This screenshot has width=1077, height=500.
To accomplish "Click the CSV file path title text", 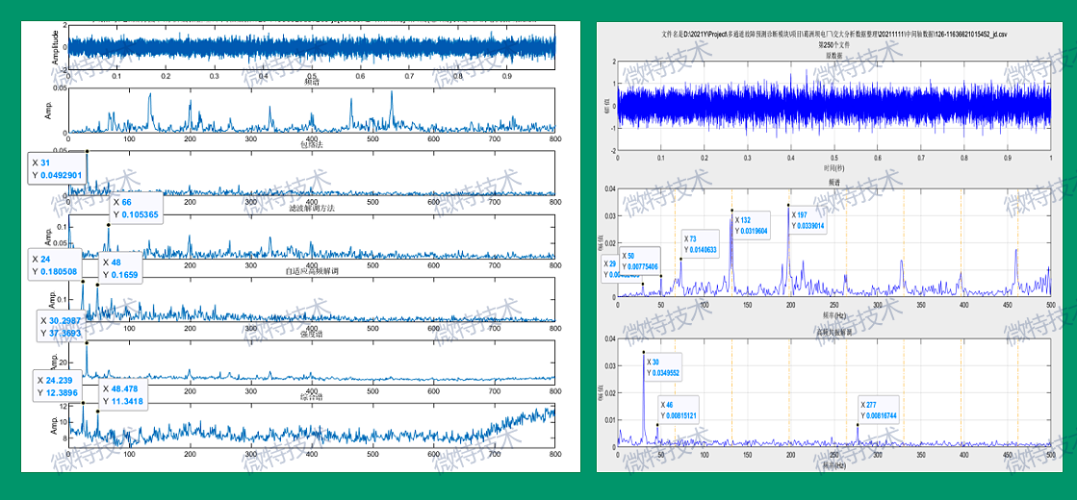I will coord(833,32).
